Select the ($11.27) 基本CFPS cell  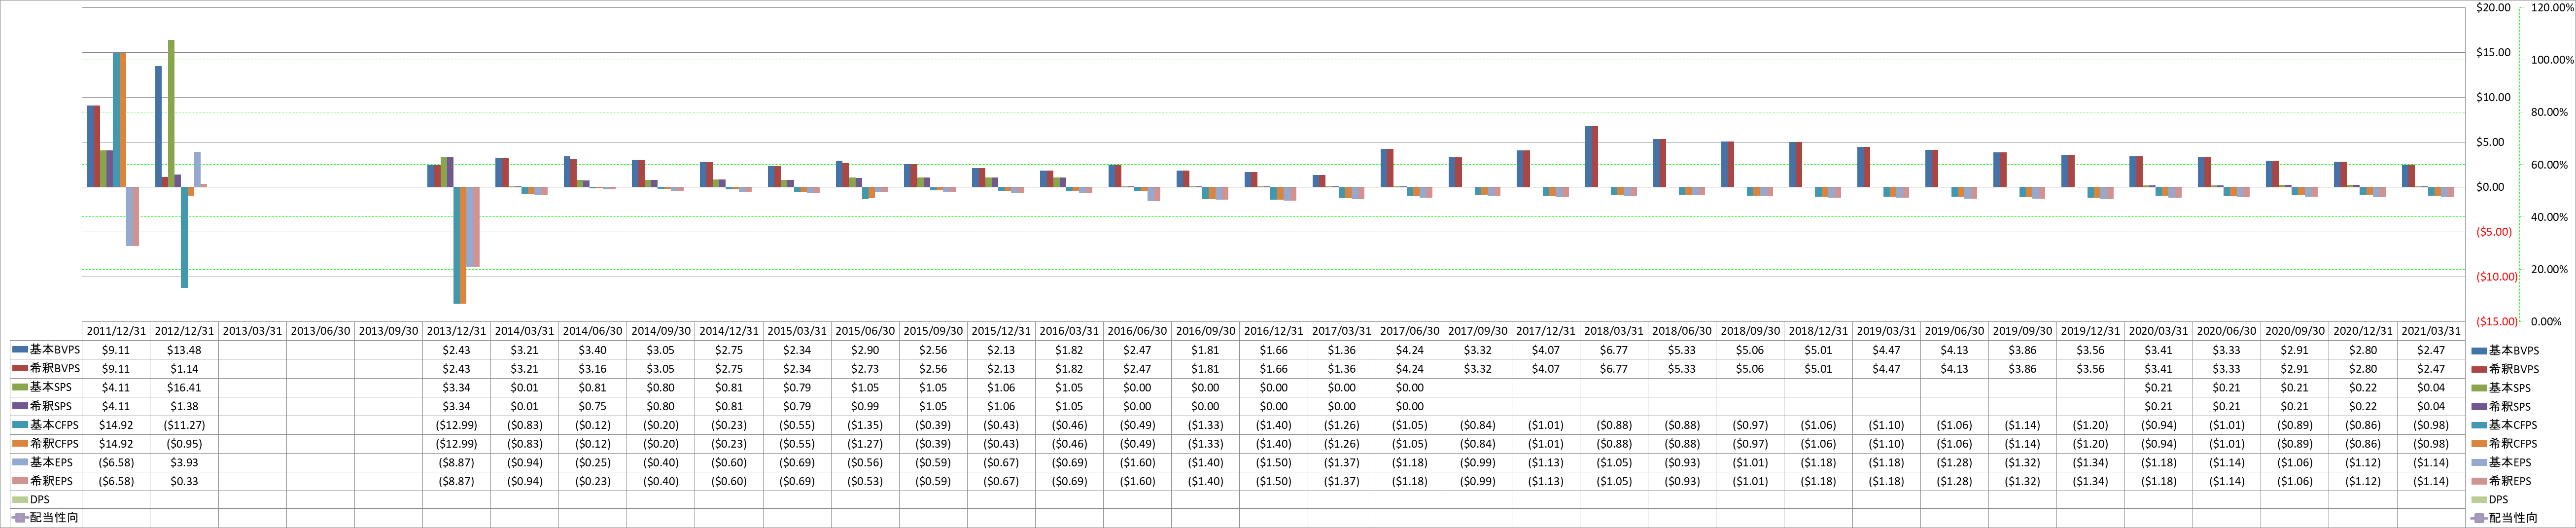tap(184, 425)
